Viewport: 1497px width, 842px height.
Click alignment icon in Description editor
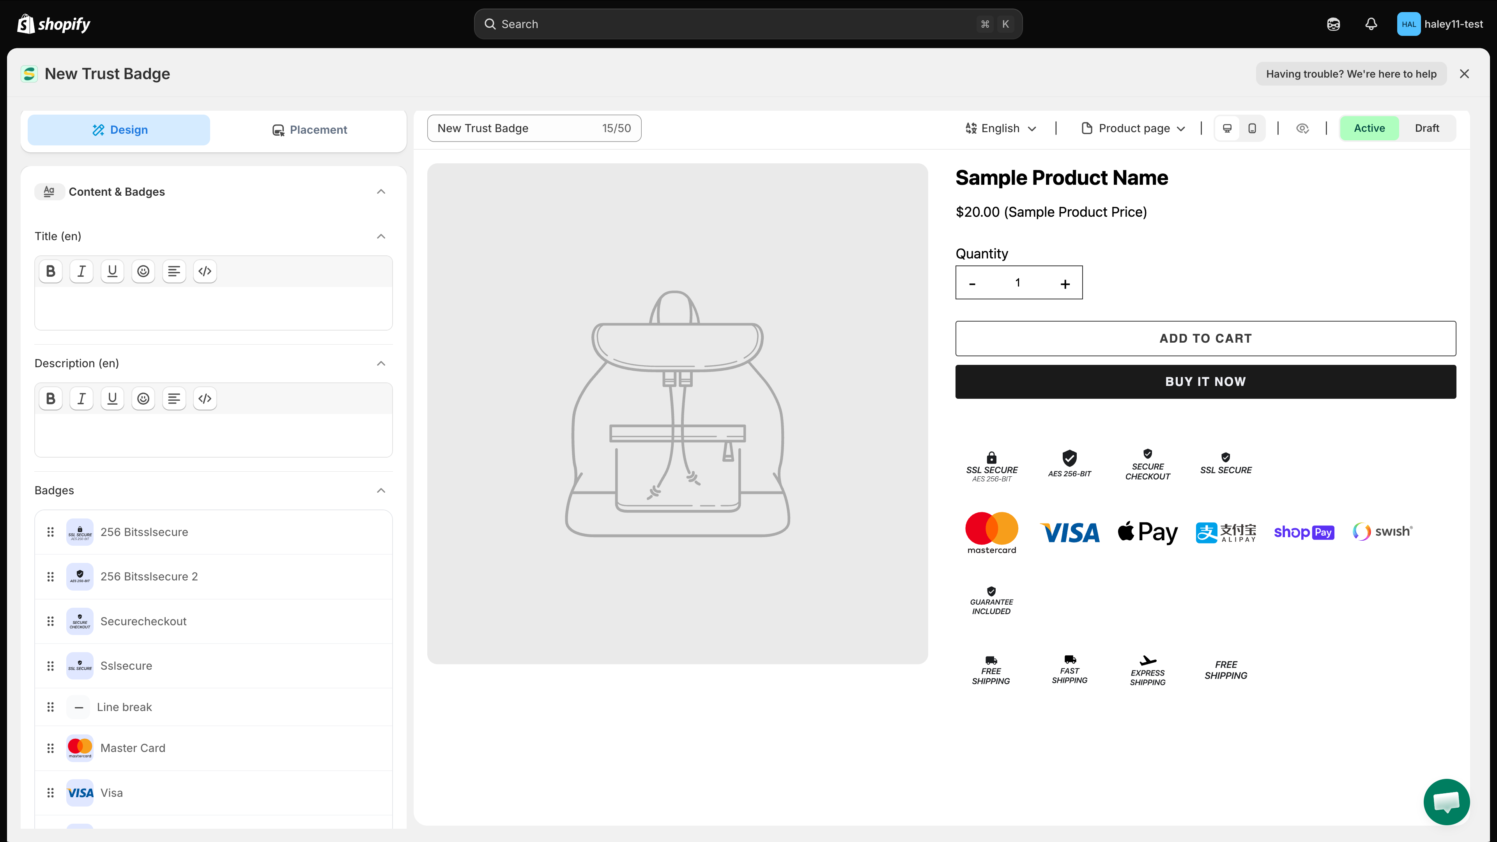[174, 398]
